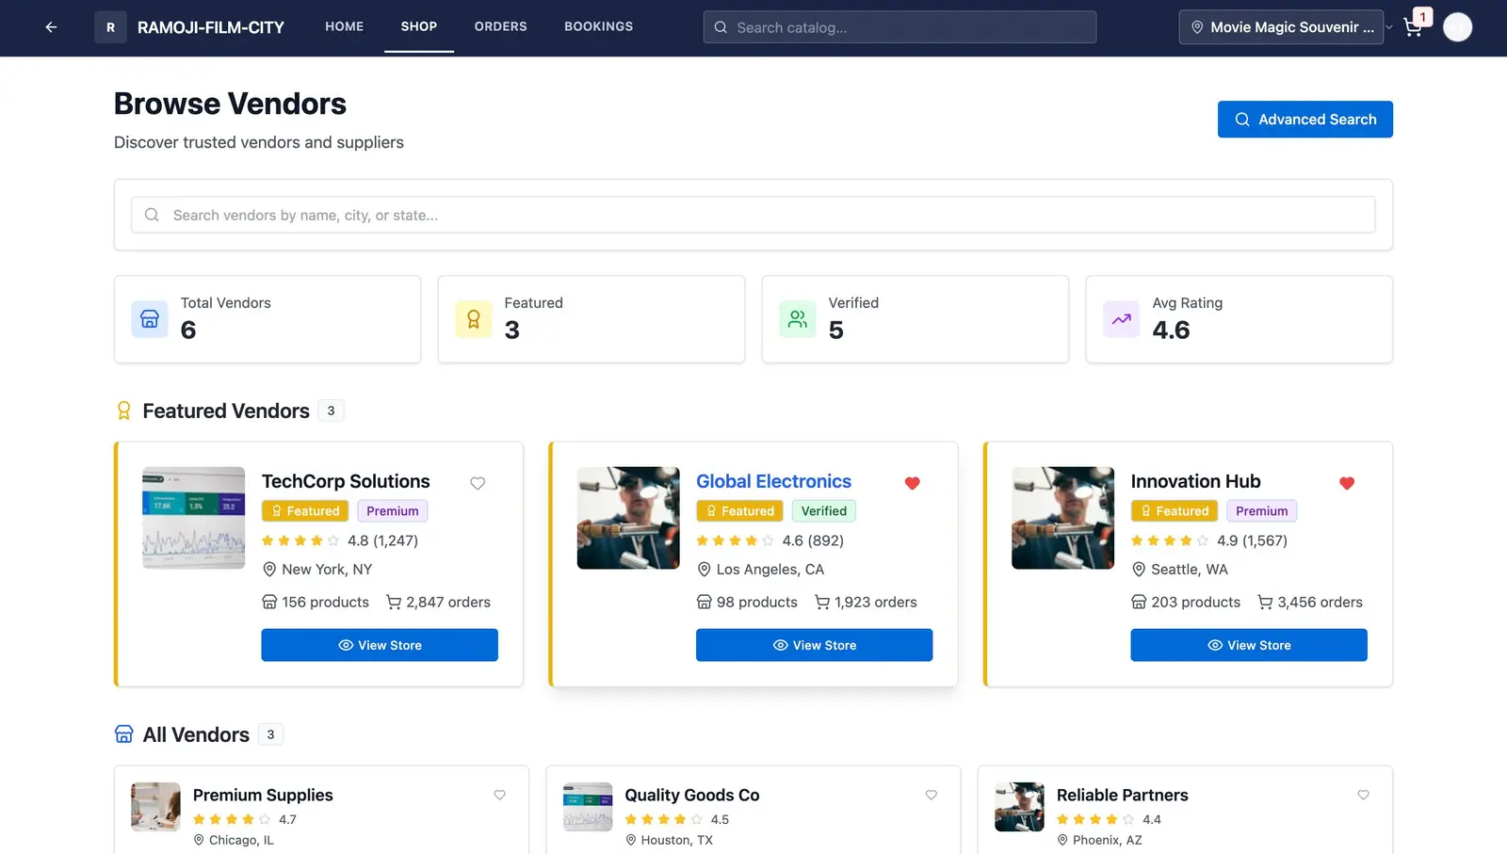The height and width of the screenshot is (854, 1507).
Task: Favorite Quality Goods Co with the heart
Action: [932, 795]
